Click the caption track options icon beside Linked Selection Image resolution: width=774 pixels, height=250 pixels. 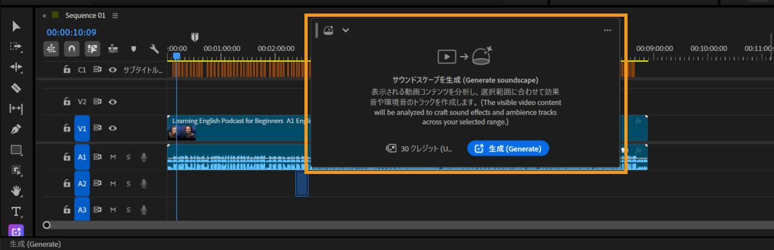click(113, 48)
